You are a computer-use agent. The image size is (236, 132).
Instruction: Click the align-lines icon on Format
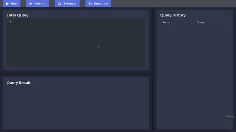click(31, 4)
